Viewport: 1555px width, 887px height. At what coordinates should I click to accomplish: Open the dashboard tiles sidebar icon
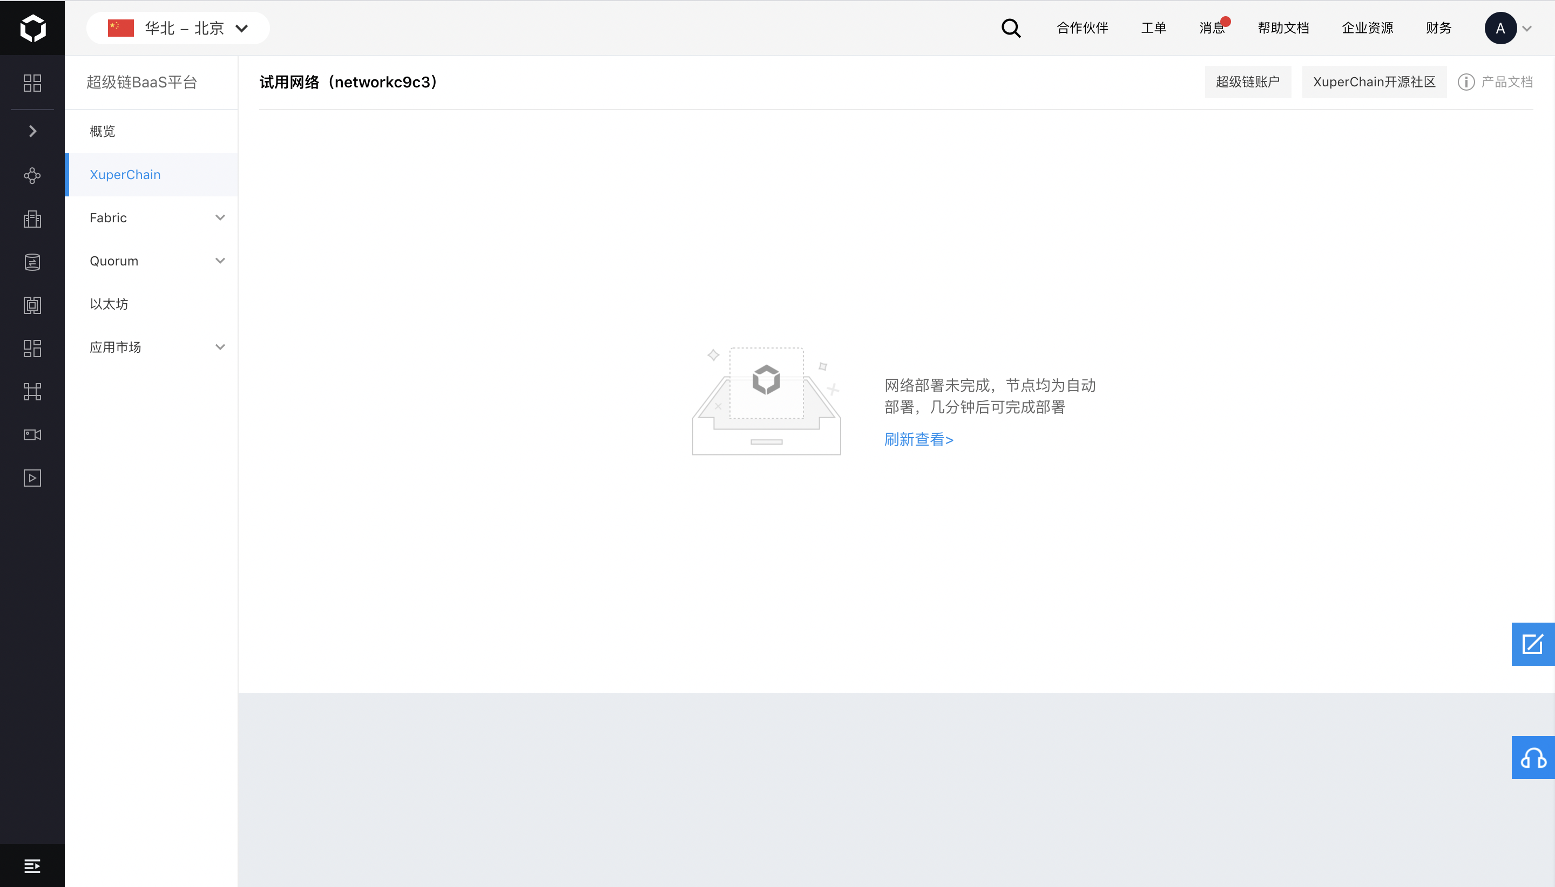click(x=32, y=349)
